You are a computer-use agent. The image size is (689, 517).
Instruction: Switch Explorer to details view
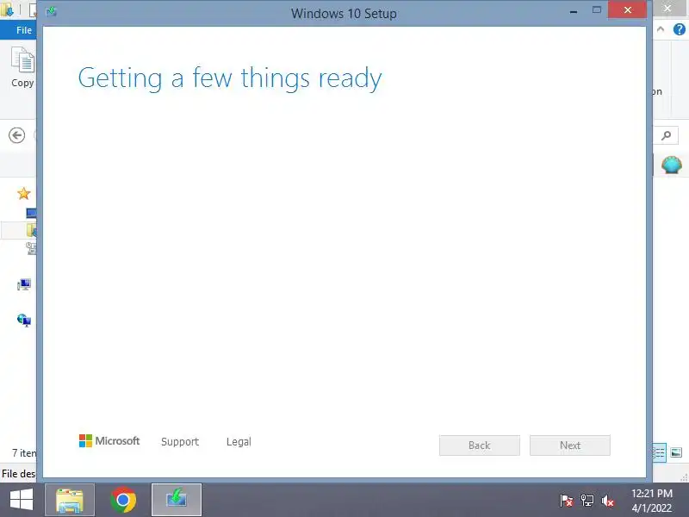pos(658,452)
